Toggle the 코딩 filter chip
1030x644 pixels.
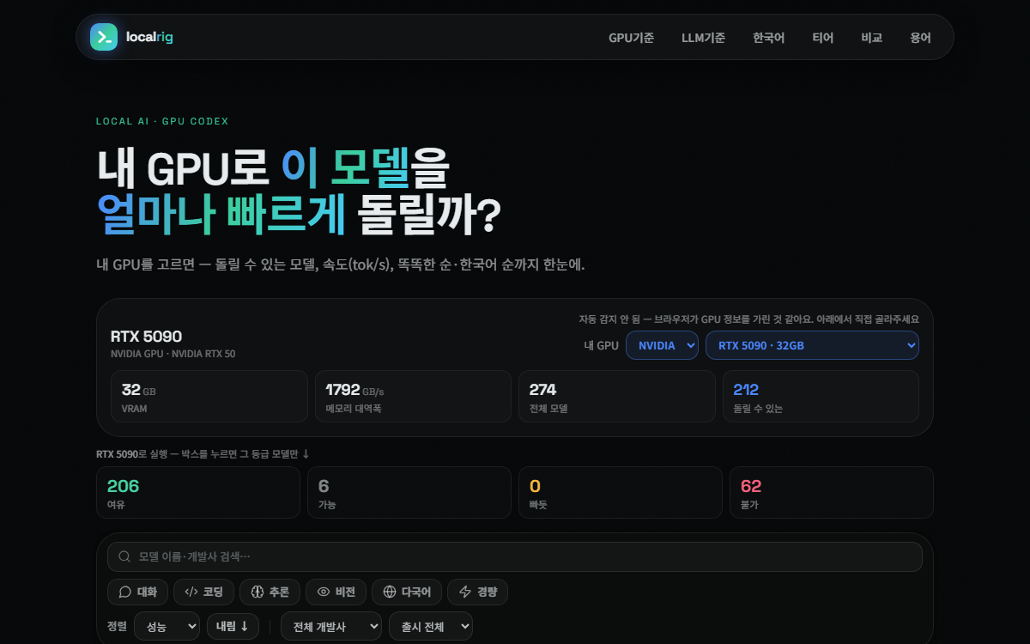(203, 592)
